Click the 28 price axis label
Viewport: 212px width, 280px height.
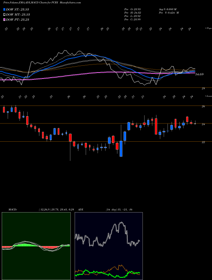[x=203, y=89]
